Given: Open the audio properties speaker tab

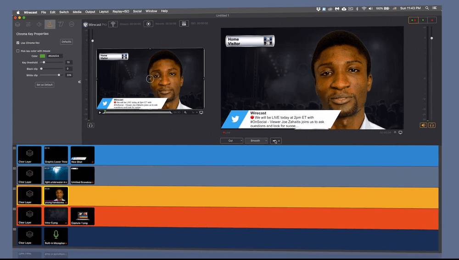Looking at the screenshot, I should (39, 24).
